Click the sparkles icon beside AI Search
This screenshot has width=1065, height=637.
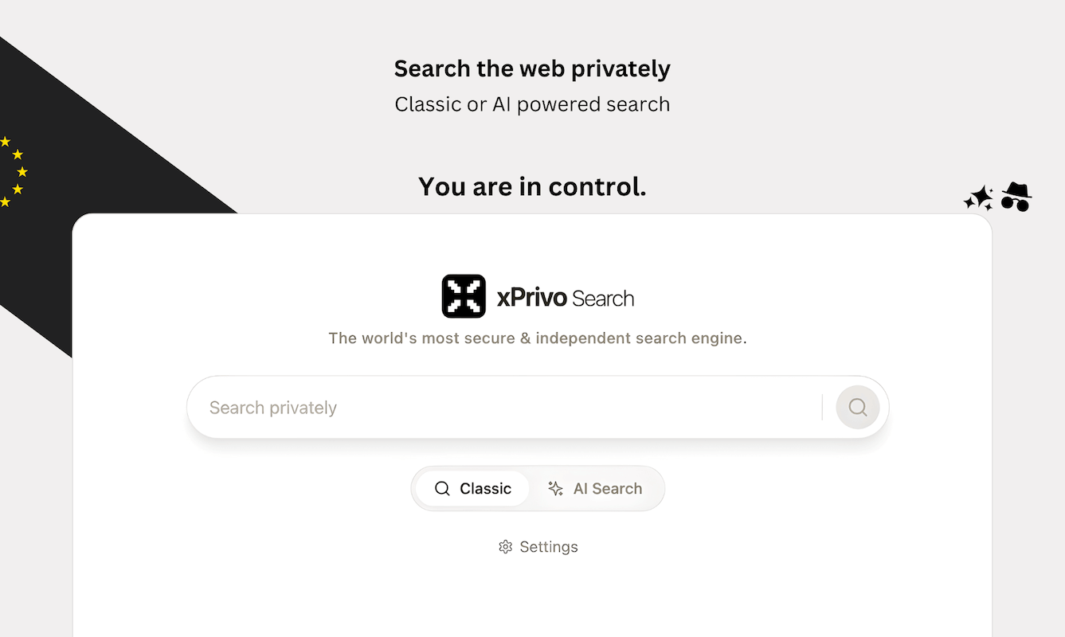point(554,488)
